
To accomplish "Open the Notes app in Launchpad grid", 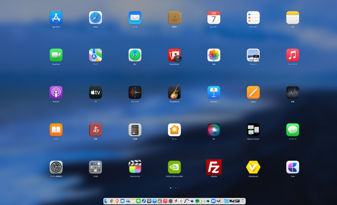I will click(x=293, y=18).
